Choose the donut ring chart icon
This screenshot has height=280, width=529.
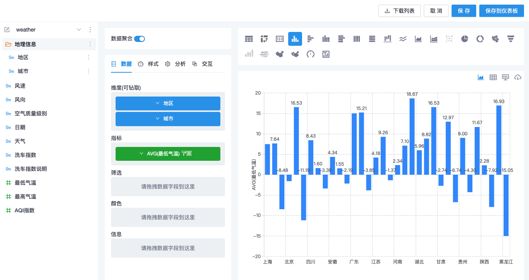point(480,39)
